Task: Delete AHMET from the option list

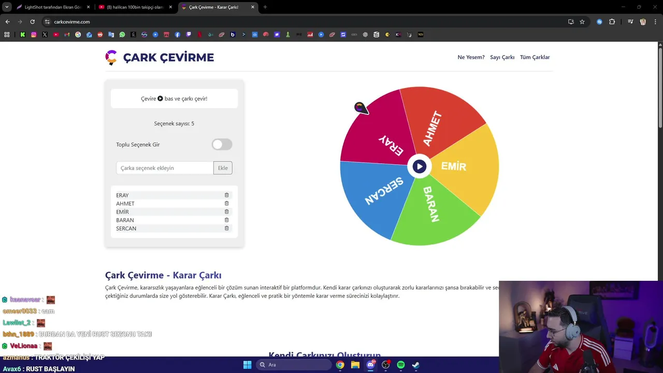Action: (226, 204)
